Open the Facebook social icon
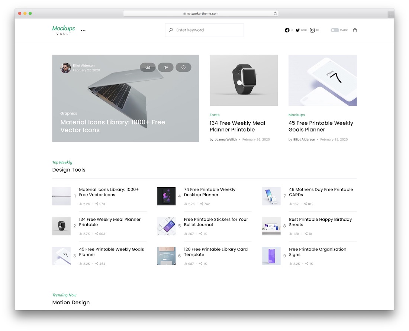 (x=287, y=30)
